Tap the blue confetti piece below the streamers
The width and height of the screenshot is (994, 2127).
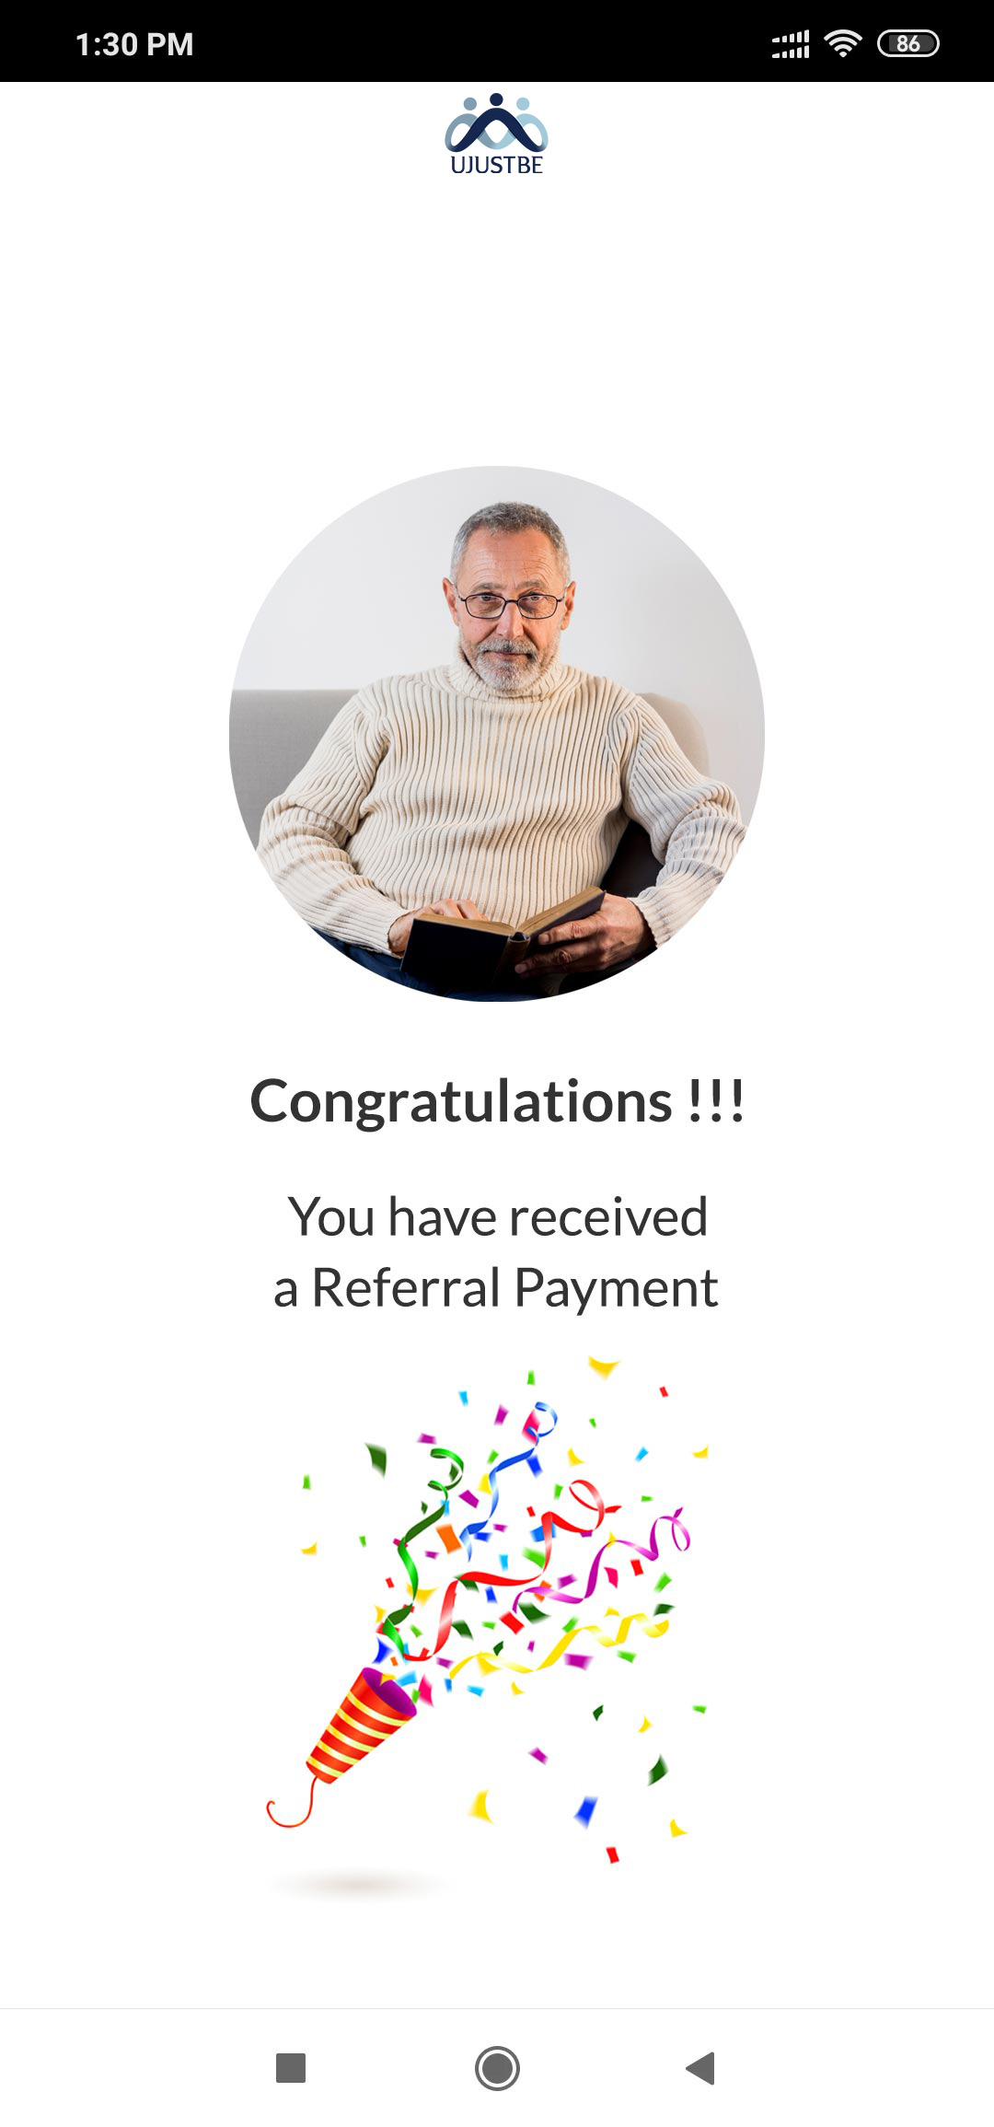pyautogui.click(x=585, y=1810)
